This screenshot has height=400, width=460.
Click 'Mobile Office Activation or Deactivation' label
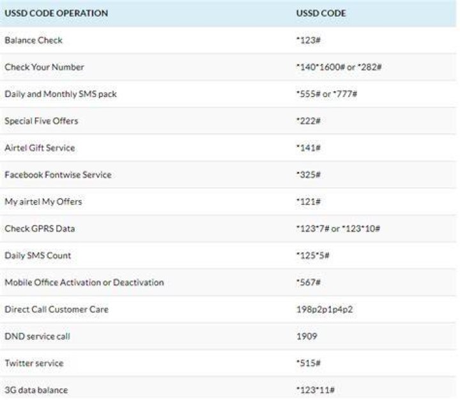(x=84, y=282)
